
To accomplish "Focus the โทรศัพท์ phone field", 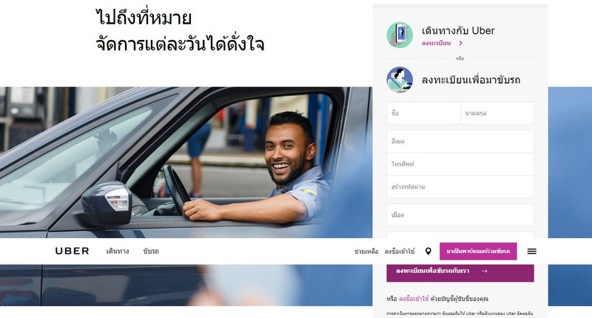I will pos(460,164).
